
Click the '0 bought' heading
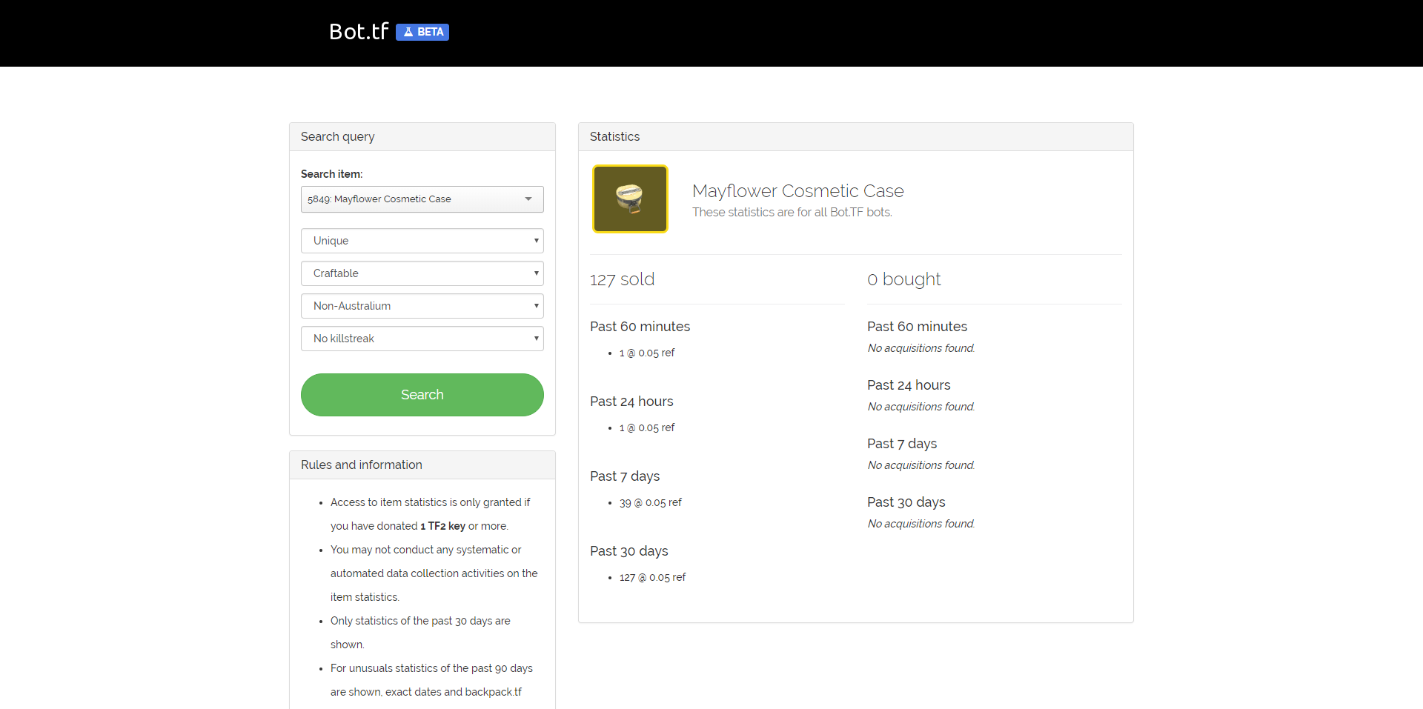coord(904,279)
